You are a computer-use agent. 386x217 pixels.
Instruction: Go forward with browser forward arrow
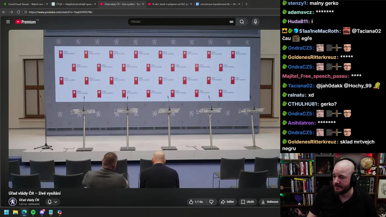(11, 12)
